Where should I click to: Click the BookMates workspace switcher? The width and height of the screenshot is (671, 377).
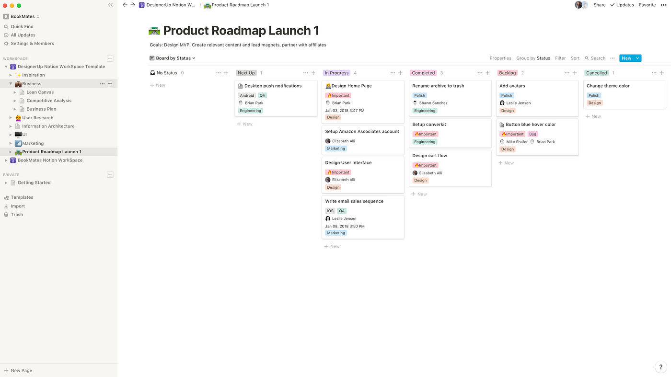[22, 16]
